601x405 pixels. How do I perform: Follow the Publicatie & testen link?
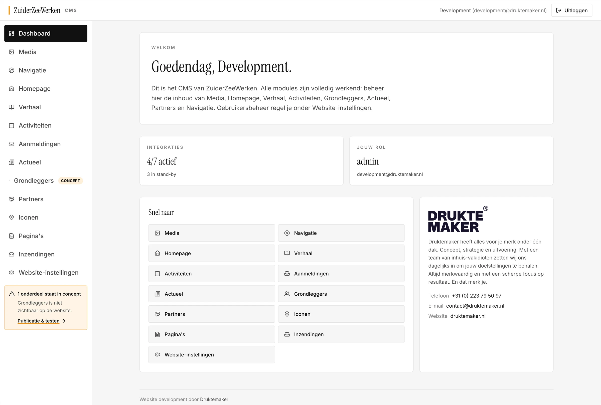pos(41,321)
